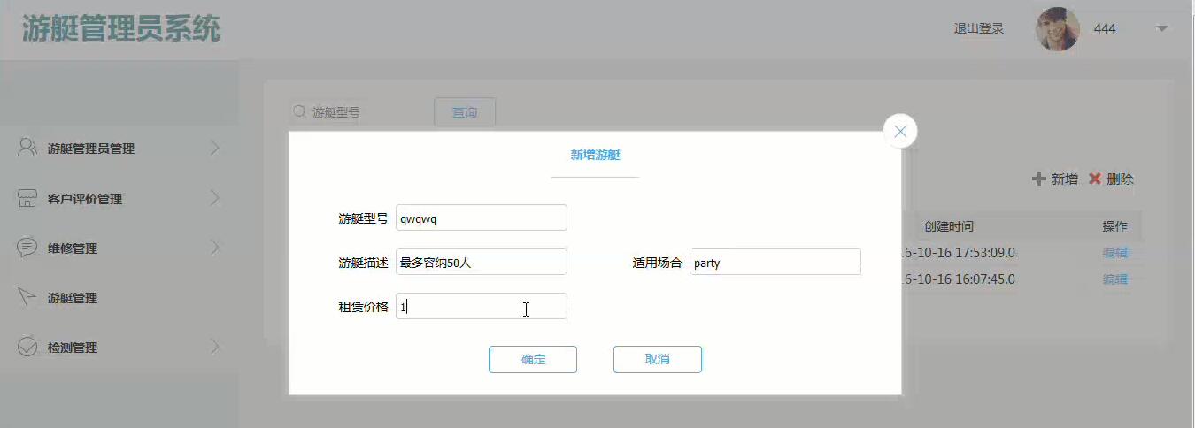Confirm with the 确定 button
The image size is (1195, 428).
(x=533, y=359)
